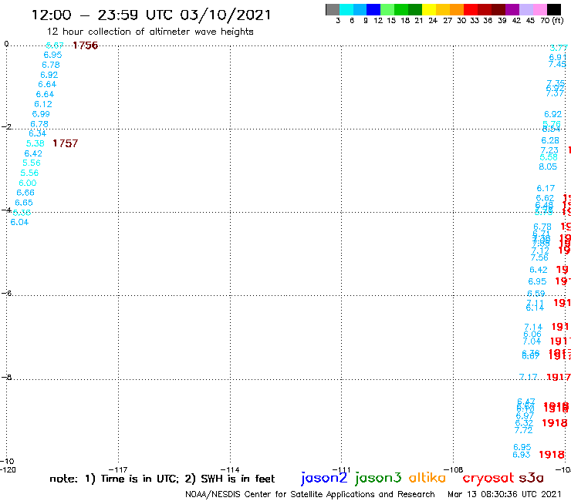Click the wave height value '6.99'
This screenshot has width=571, height=501.
coord(41,114)
